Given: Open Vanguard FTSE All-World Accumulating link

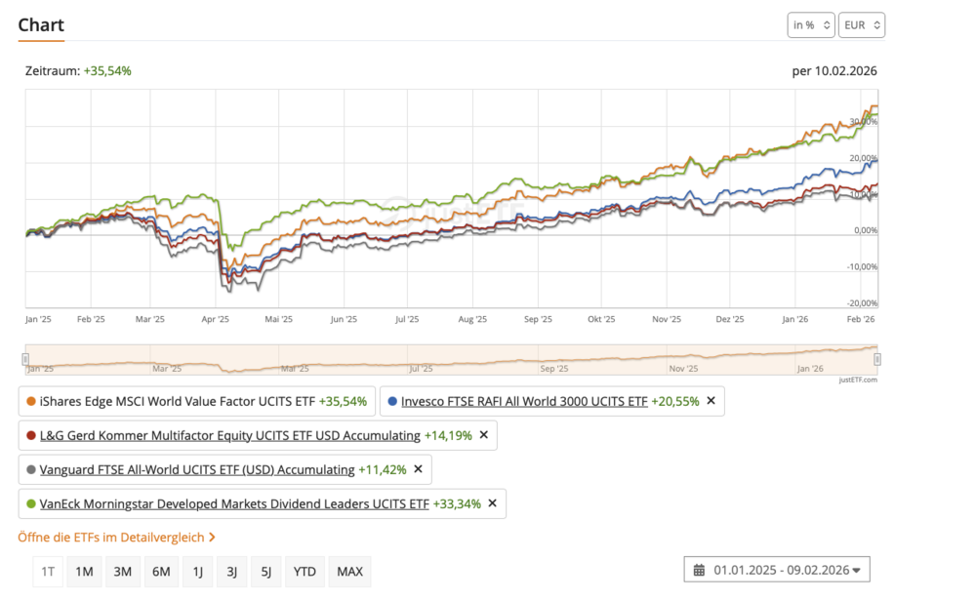Looking at the screenshot, I should [x=197, y=469].
